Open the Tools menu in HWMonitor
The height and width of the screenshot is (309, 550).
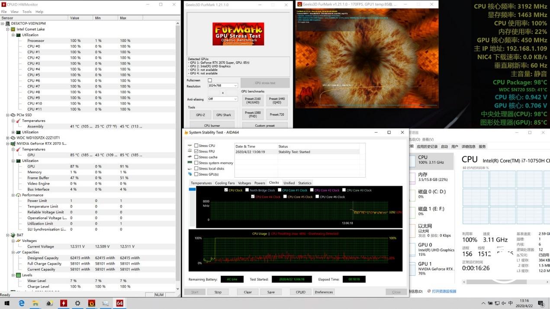(x=27, y=12)
